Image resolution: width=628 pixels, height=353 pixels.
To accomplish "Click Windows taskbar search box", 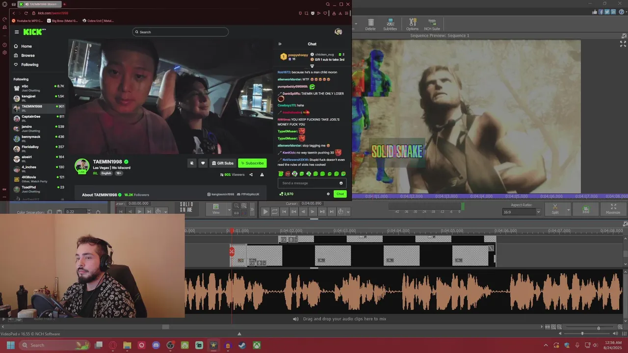I will (55, 345).
